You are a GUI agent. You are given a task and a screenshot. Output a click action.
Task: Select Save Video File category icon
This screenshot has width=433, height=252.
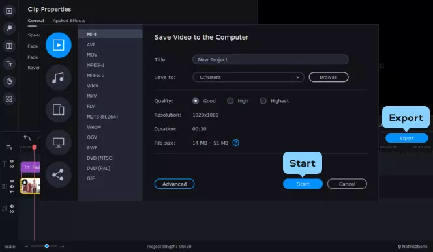59,45
